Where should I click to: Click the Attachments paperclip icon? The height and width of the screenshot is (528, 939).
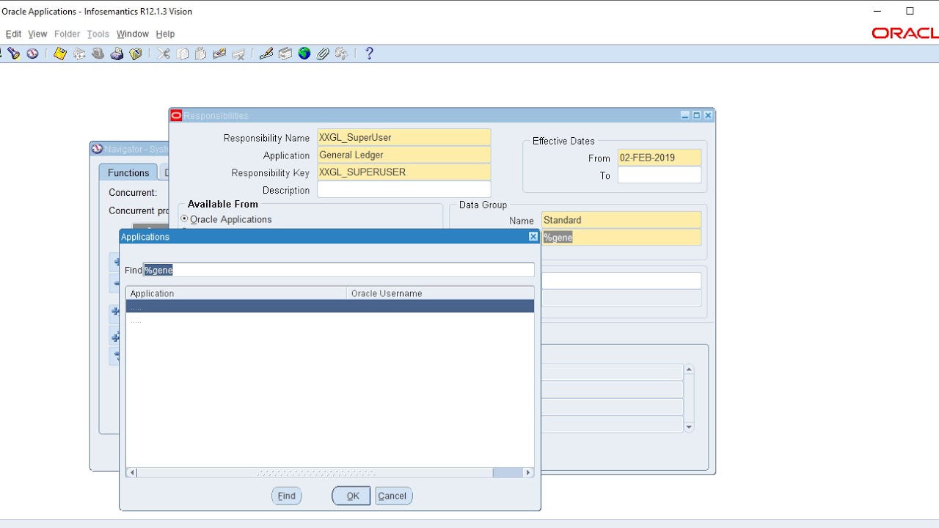click(323, 54)
